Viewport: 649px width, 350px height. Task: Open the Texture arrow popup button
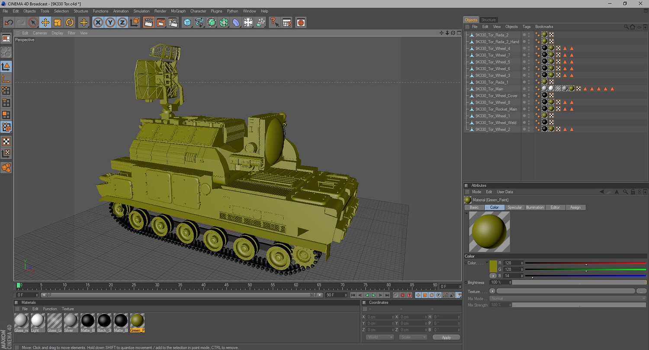492,291
